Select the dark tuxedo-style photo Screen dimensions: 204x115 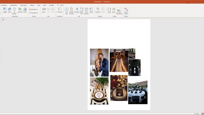pos(135,67)
